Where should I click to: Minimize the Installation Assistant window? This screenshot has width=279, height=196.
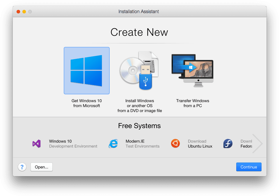pyautogui.click(x=24, y=12)
